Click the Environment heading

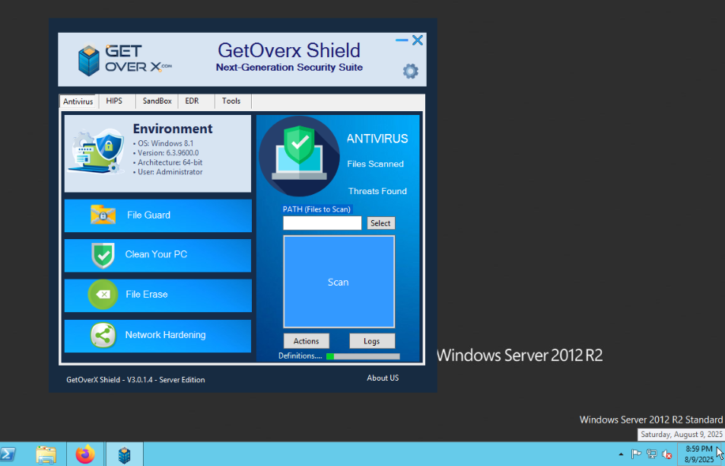point(173,129)
